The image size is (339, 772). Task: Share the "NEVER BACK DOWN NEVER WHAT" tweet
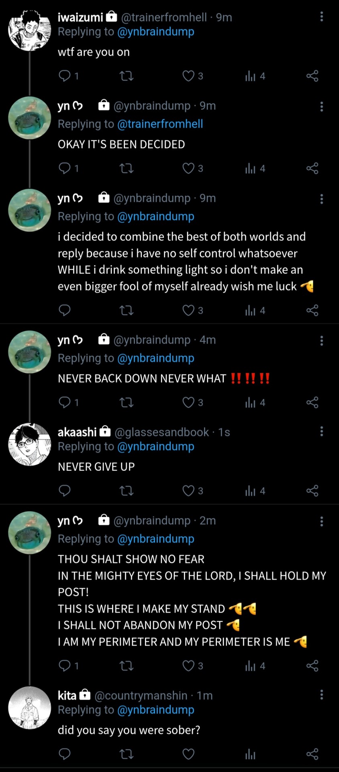coord(312,402)
